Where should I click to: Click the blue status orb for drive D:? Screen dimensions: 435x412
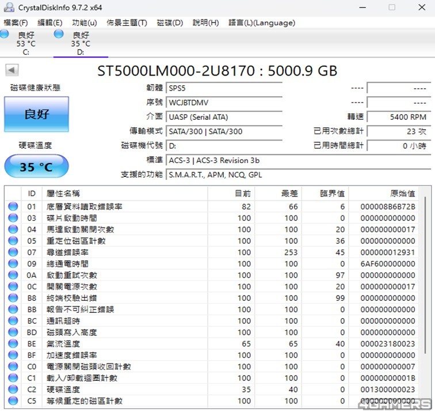tap(59, 35)
